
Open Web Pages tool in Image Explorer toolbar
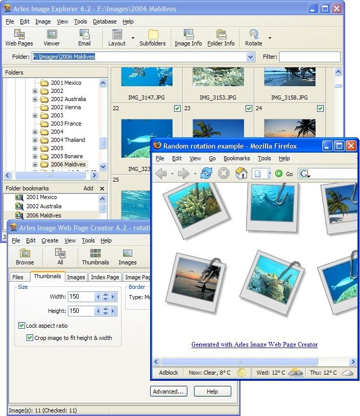[19, 38]
